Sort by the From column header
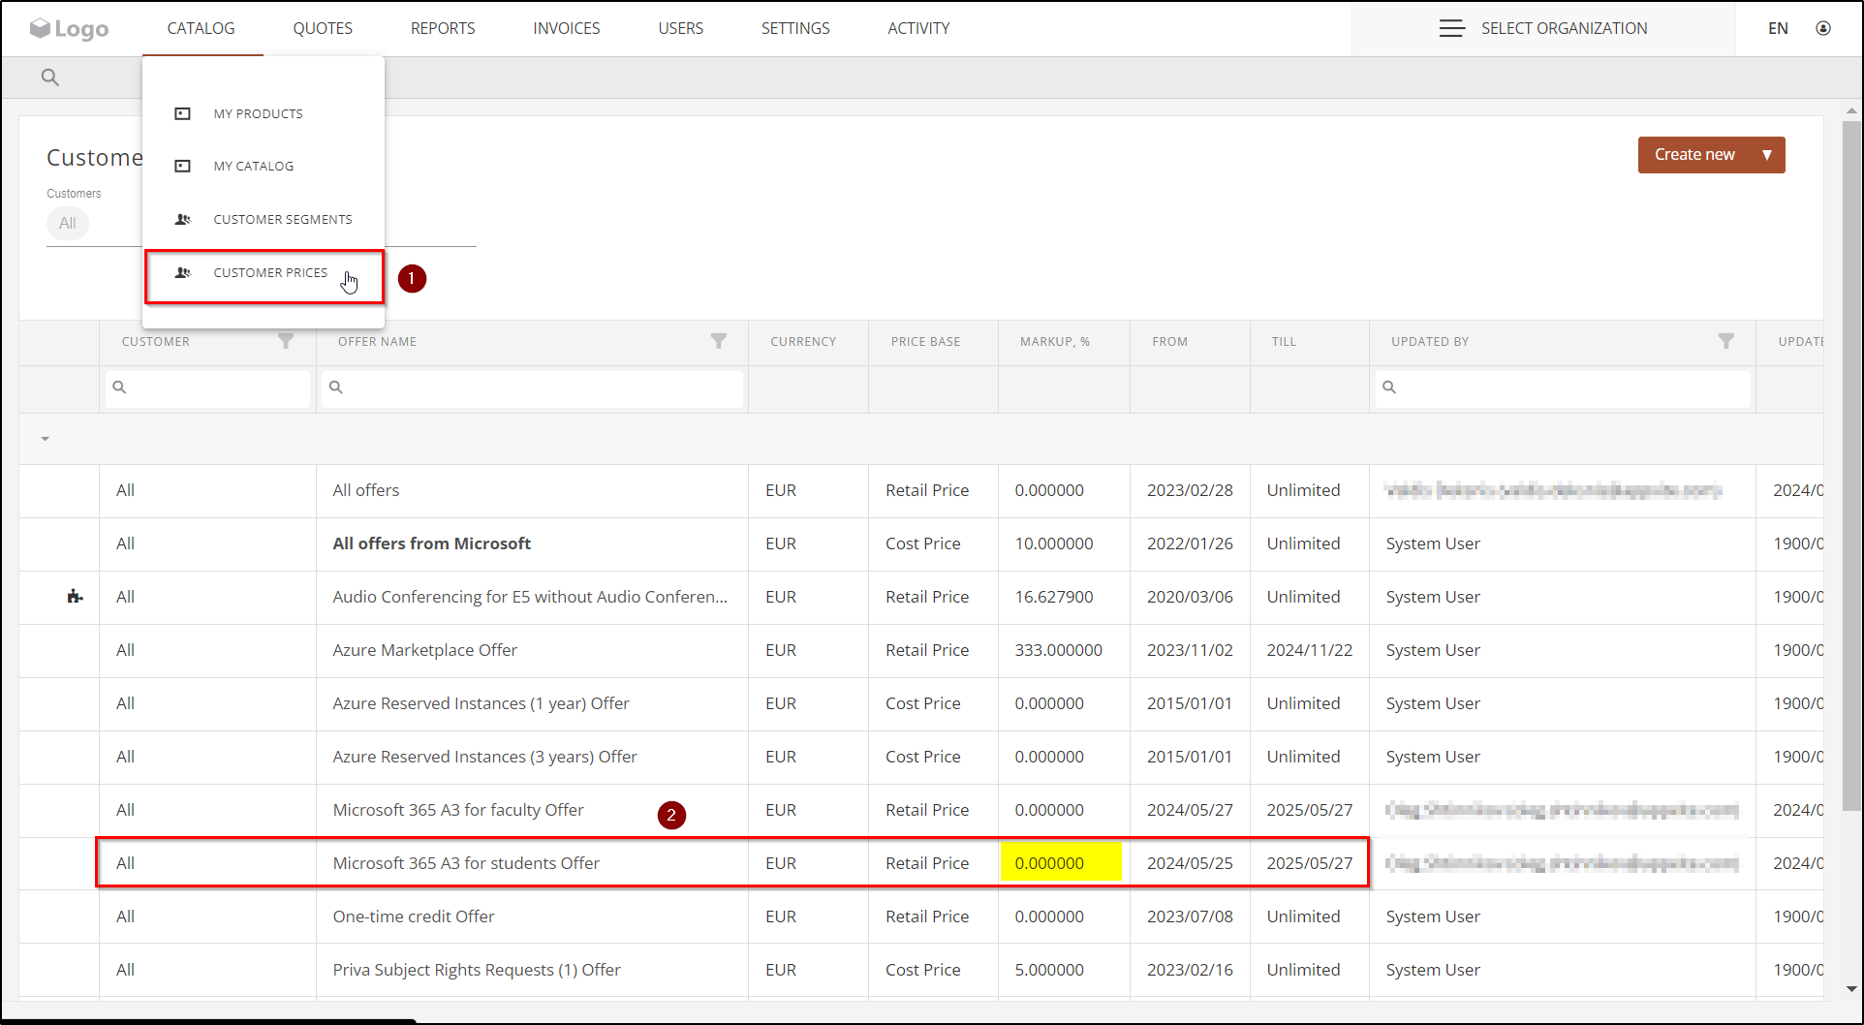The image size is (1864, 1025). 1169,342
